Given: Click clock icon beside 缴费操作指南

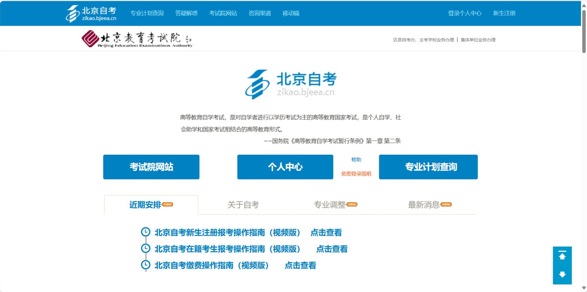Looking at the screenshot, I should (x=146, y=264).
